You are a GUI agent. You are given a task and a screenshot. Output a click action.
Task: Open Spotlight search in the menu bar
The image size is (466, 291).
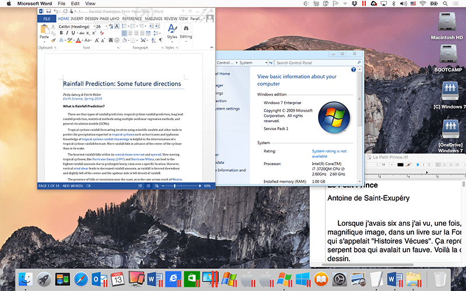click(x=445, y=3)
